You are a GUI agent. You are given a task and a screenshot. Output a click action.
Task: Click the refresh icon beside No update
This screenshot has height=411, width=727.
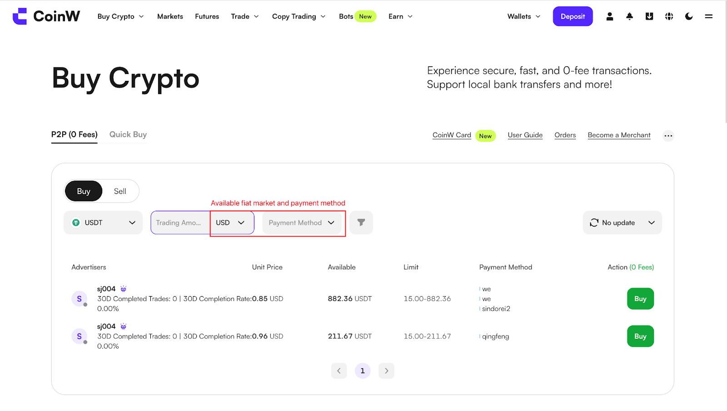[594, 223]
